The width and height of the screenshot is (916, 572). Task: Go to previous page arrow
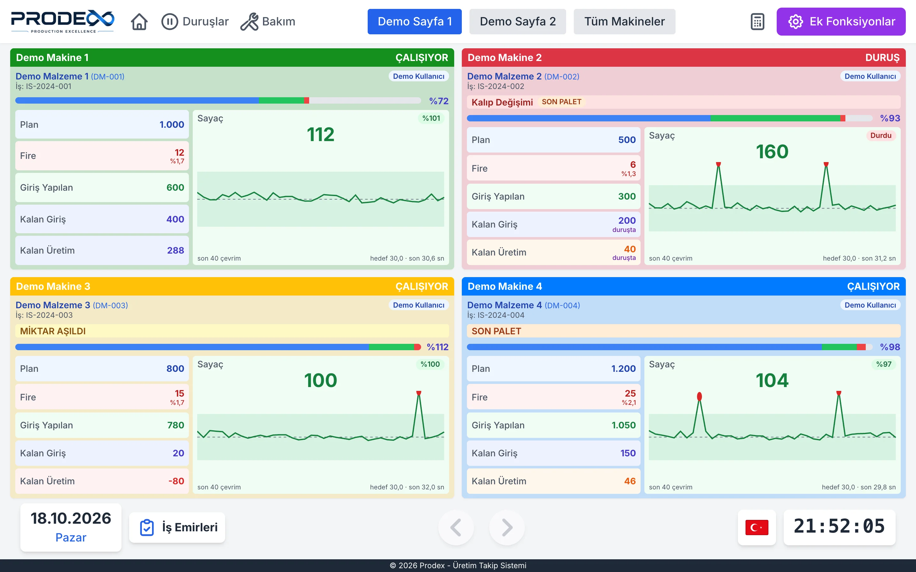point(456,528)
